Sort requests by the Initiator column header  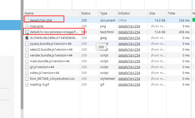pos(132,13)
